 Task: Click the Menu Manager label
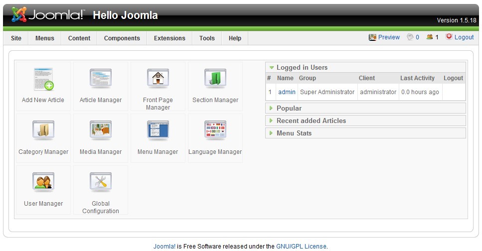[x=158, y=152]
